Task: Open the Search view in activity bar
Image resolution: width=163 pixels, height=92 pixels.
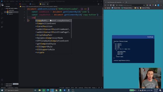Action: [x=2, y=9]
